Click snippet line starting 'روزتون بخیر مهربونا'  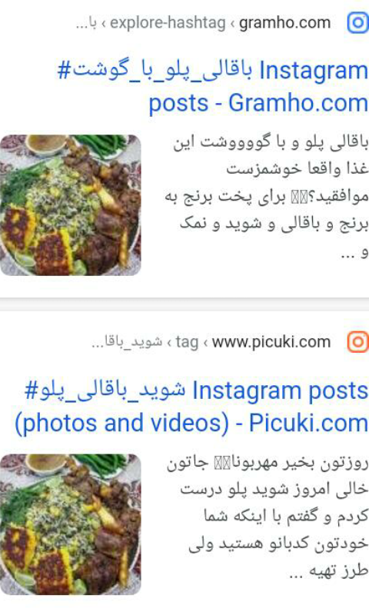tap(268, 463)
